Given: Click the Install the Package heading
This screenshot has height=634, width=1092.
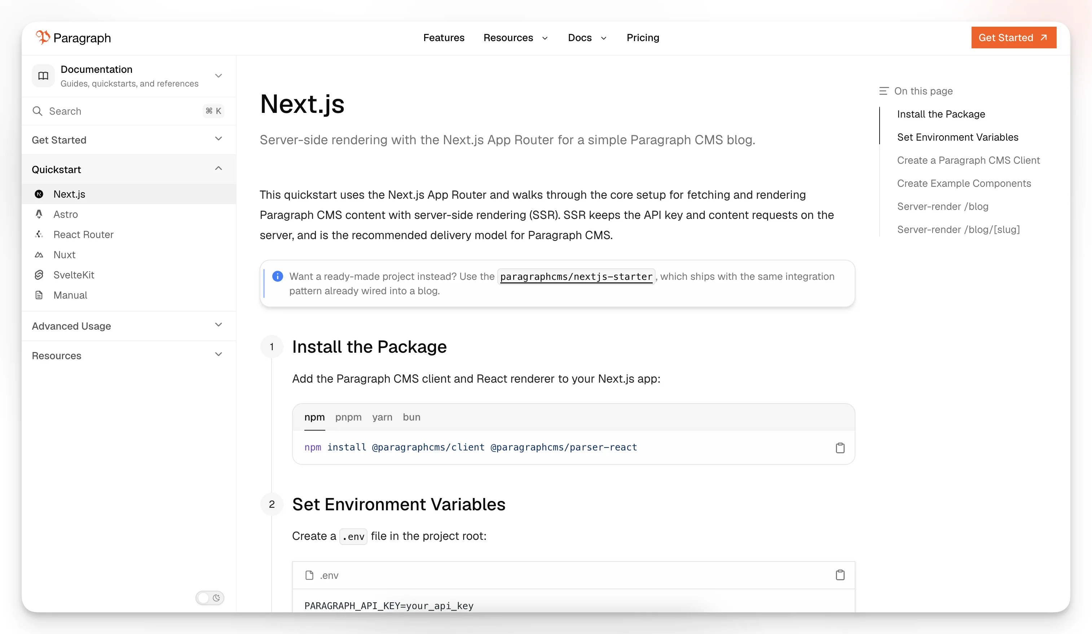Looking at the screenshot, I should (x=369, y=347).
